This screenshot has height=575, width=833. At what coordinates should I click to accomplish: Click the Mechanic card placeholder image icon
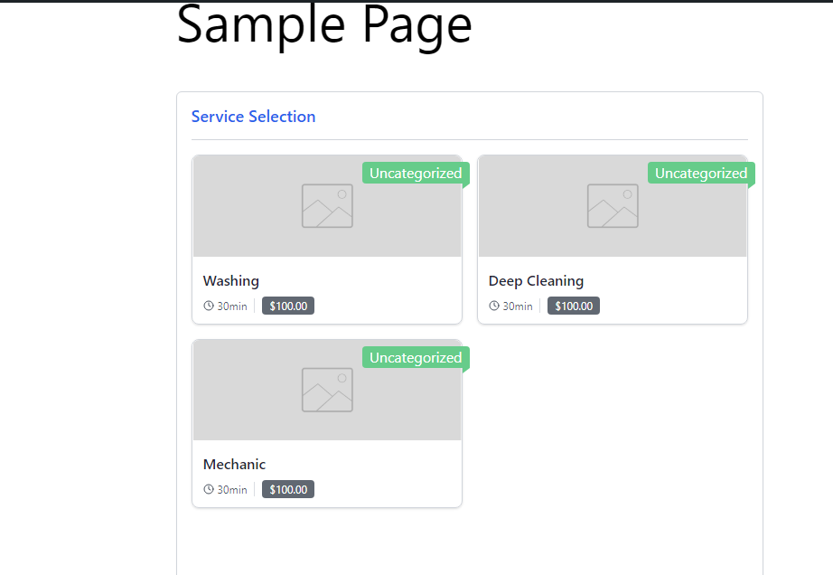pos(327,390)
